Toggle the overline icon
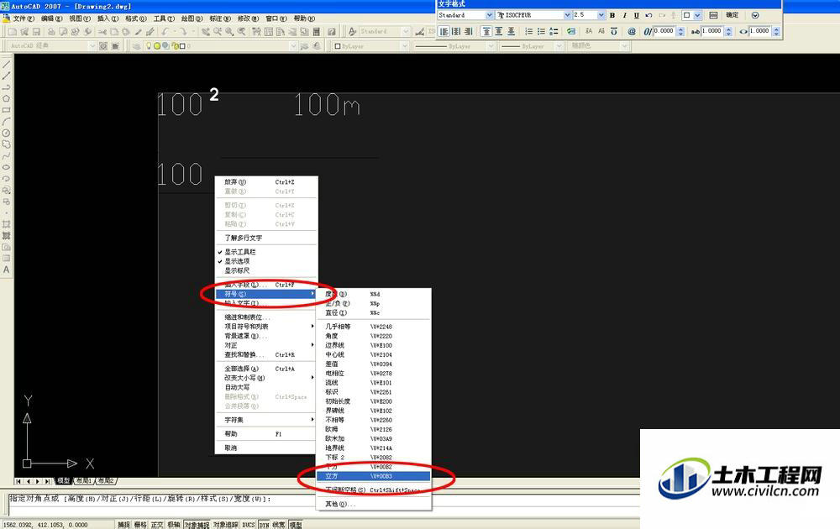The image size is (840, 529). click(614, 32)
